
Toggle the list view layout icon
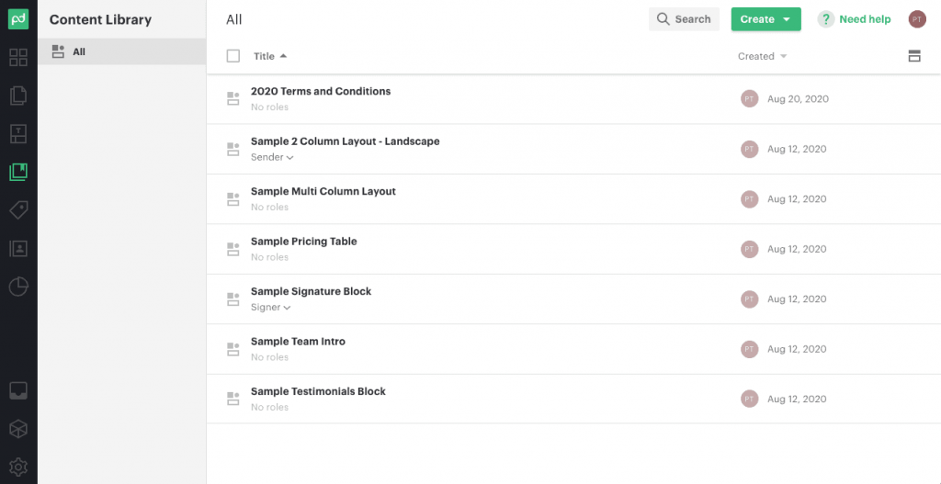point(914,56)
